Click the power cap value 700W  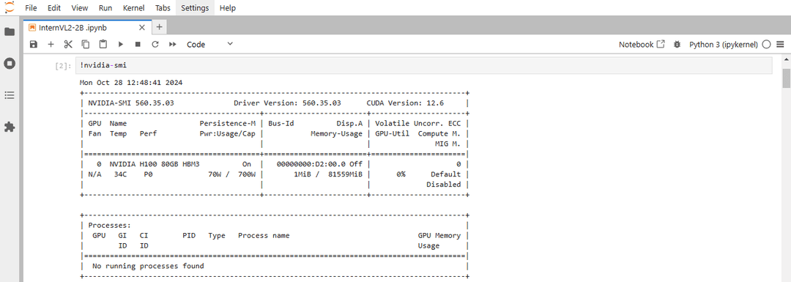coord(248,174)
